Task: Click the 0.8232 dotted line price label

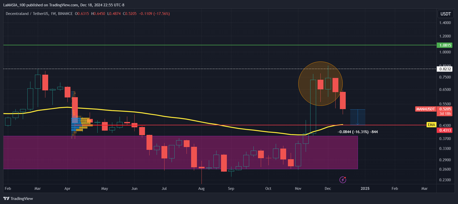Action: [x=445, y=69]
